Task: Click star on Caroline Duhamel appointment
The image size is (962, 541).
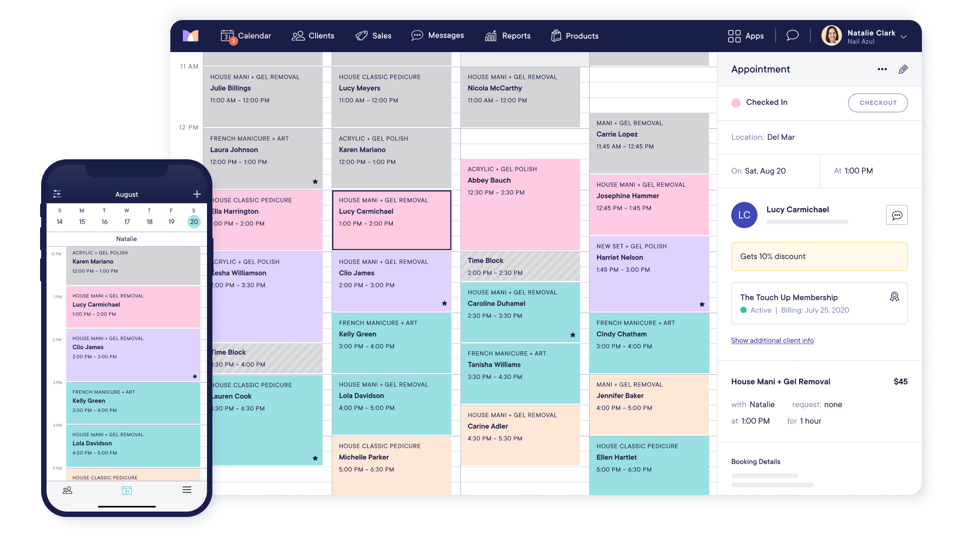Action: (573, 335)
